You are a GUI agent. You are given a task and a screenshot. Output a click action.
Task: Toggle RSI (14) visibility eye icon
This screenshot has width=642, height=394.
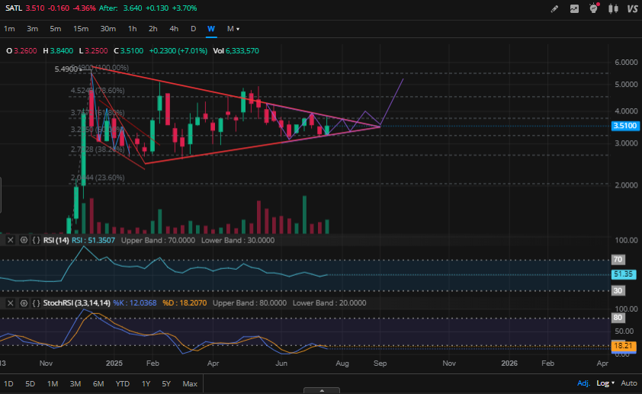[24, 240]
